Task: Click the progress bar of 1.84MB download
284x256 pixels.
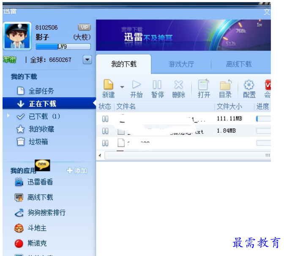Action: point(263,131)
